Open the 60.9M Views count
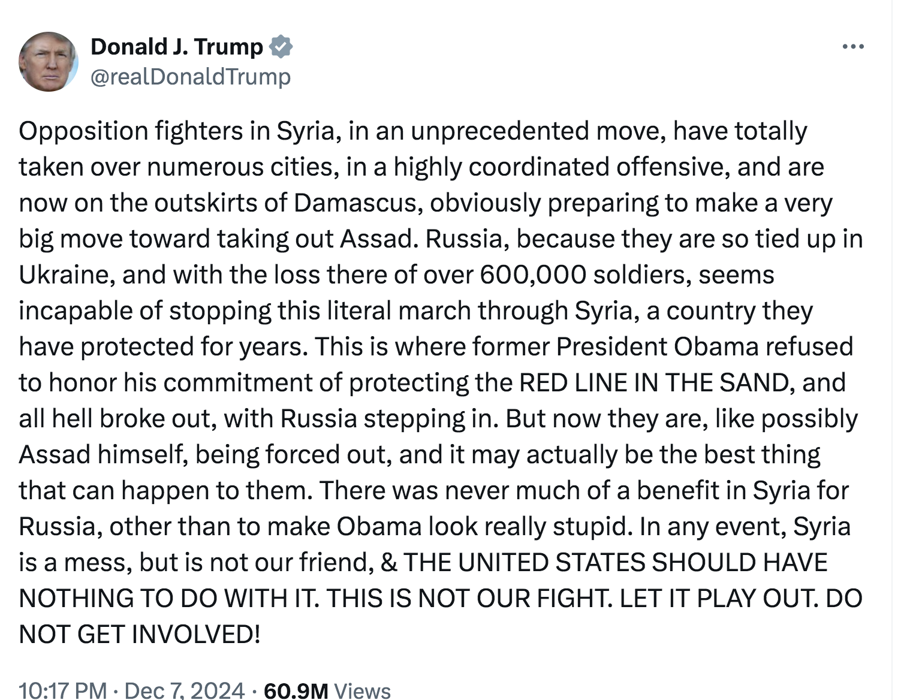 [296, 690]
